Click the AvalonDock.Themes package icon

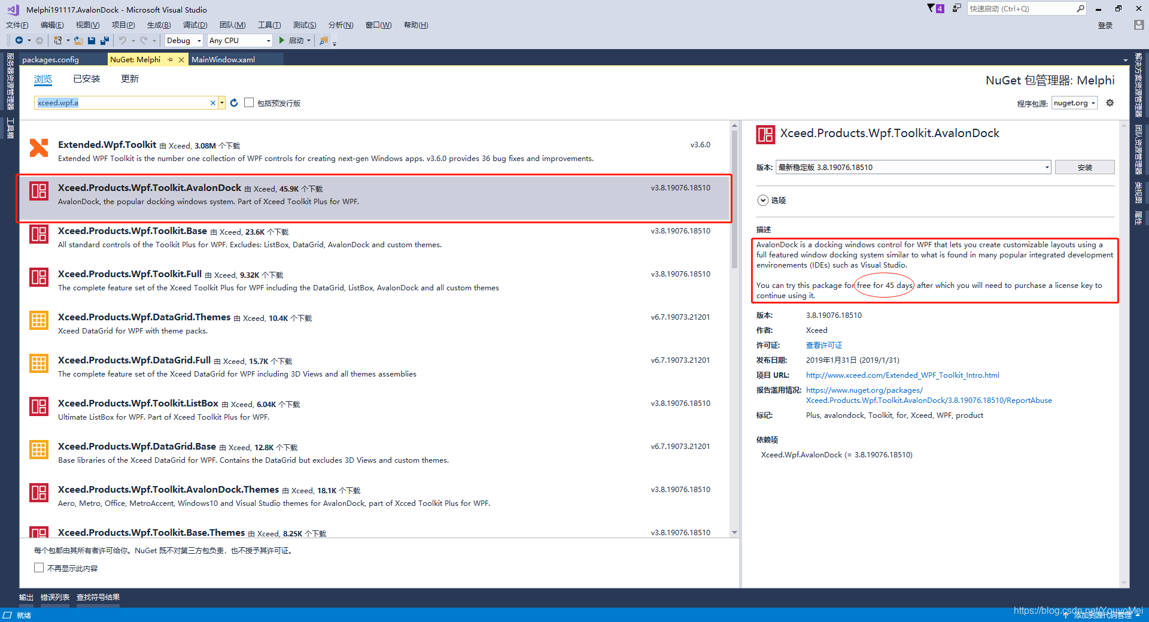tap(39, 493)
